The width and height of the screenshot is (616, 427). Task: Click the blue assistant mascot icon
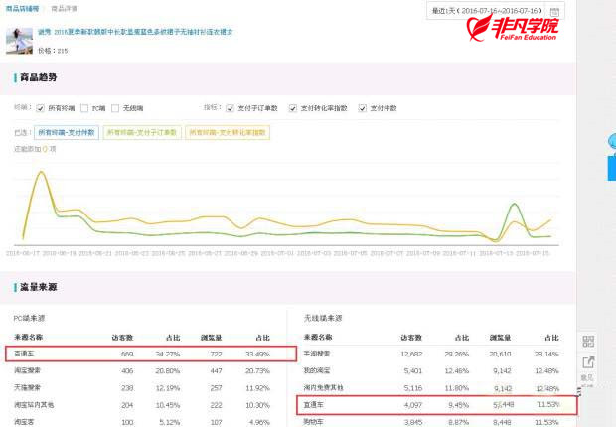pos(612,141)
